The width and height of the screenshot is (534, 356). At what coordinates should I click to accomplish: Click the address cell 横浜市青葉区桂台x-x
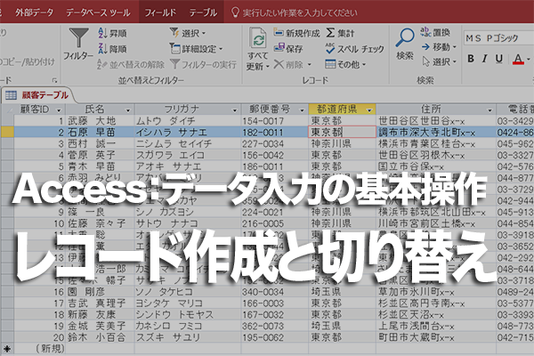point(436,144)
